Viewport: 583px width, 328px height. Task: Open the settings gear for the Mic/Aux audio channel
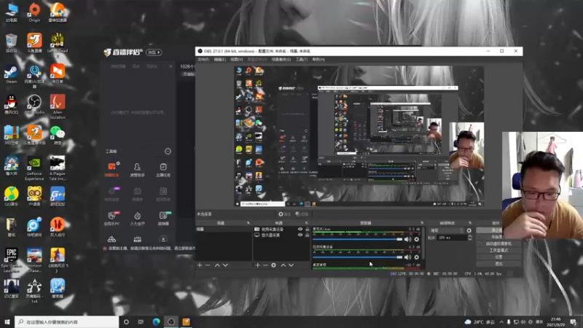[417, 240]
